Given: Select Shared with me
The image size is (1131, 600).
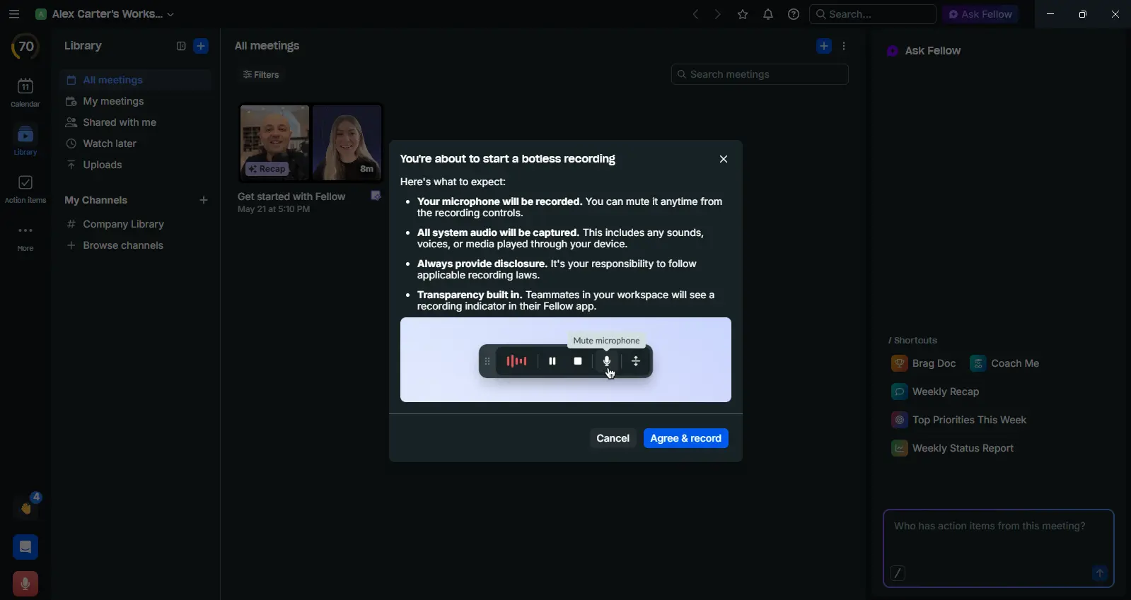Looking at the screenshot, I should [136, 122].
